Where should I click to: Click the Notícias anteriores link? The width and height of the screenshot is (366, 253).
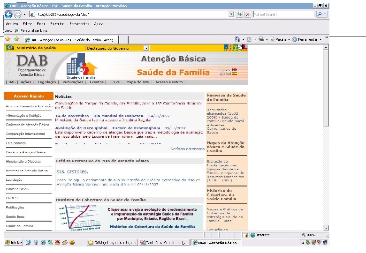coord(187,149)
